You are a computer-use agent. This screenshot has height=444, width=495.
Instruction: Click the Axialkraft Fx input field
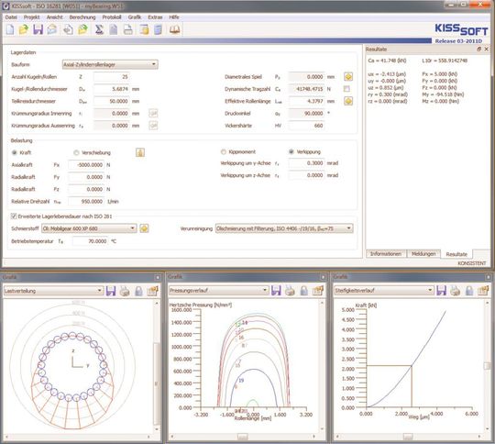[x=86, y=164]
